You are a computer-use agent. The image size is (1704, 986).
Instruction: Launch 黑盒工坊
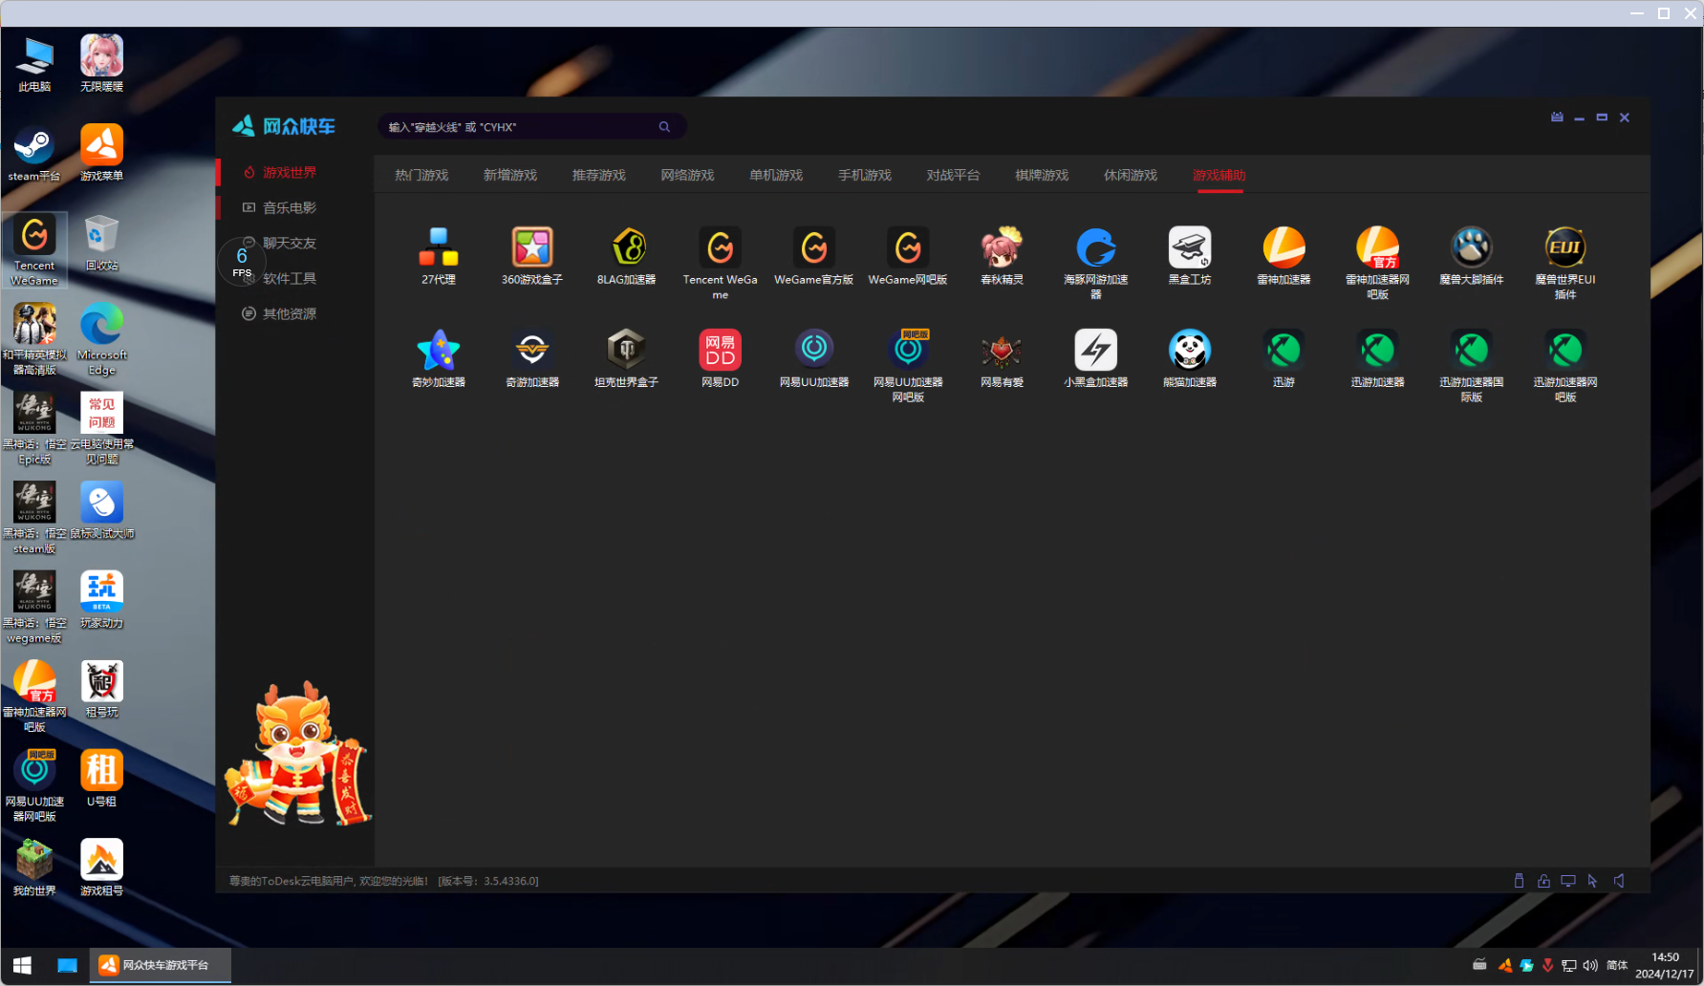[x=1189, y=256]
